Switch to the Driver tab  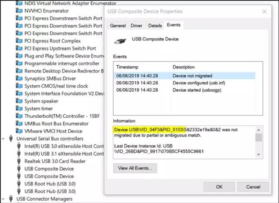click(x=136, y=26)
